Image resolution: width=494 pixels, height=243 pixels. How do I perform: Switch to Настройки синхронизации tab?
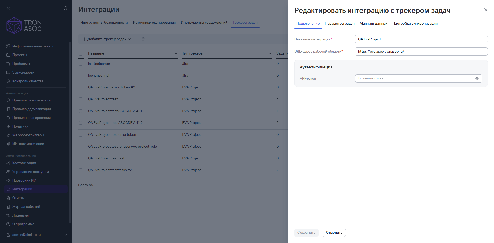tap(415, 24)
